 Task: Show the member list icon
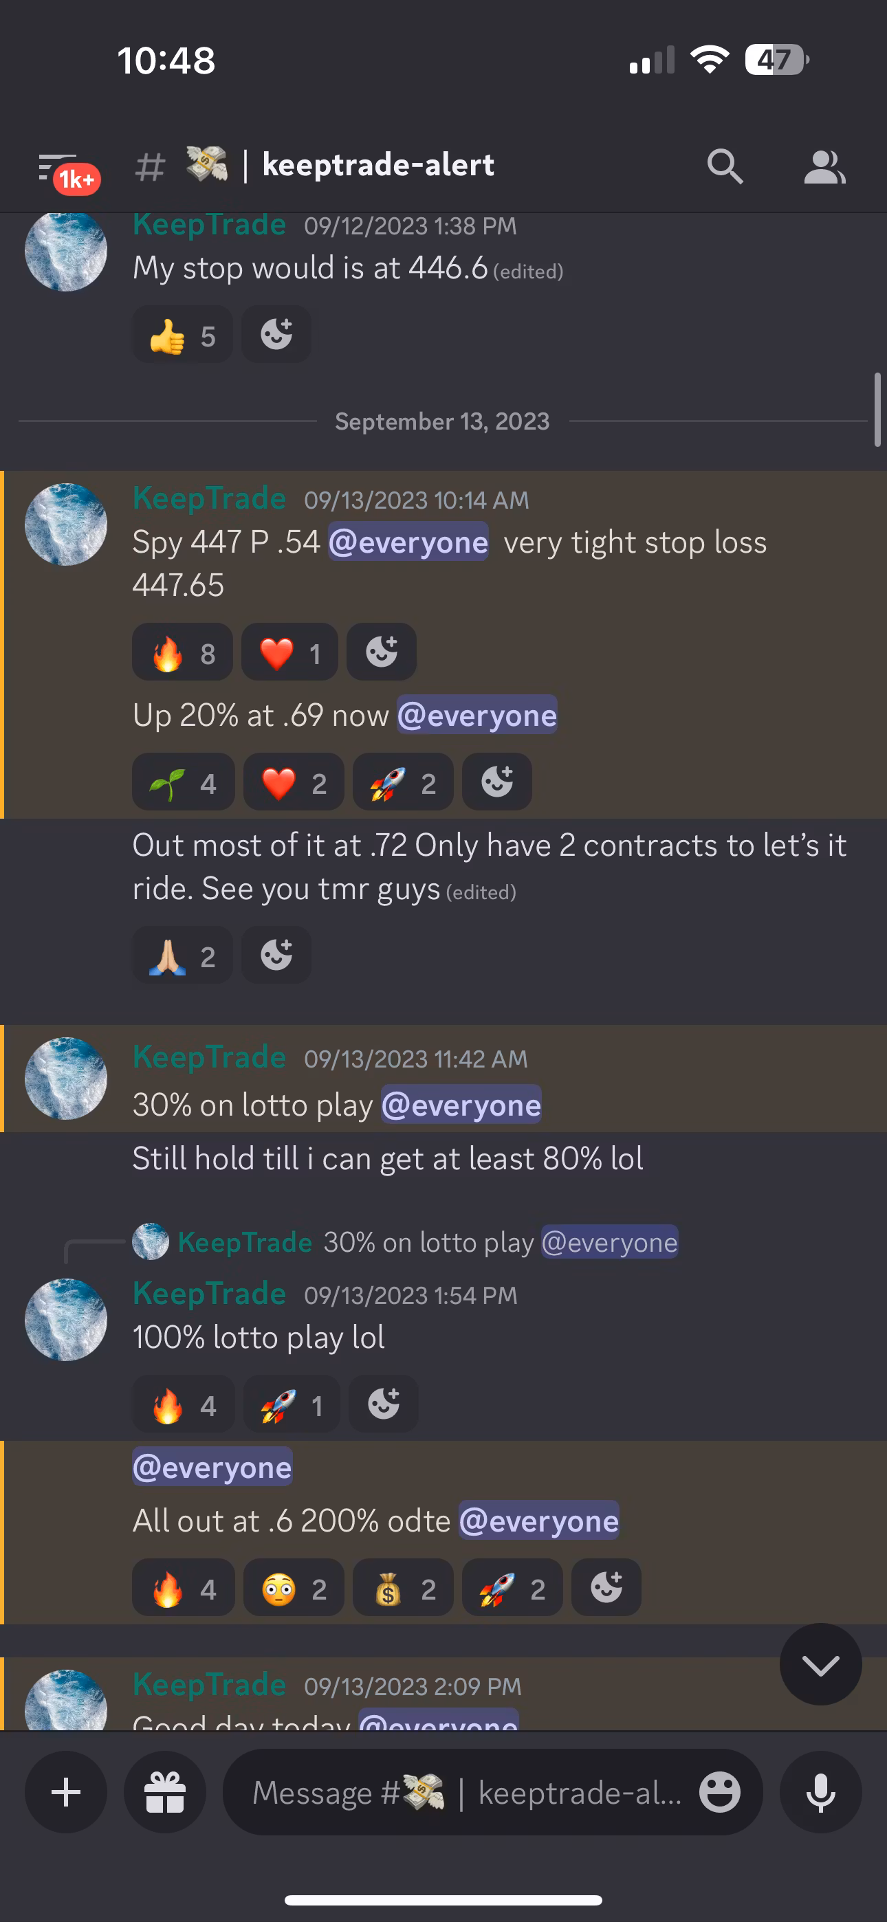pos(824,166)
